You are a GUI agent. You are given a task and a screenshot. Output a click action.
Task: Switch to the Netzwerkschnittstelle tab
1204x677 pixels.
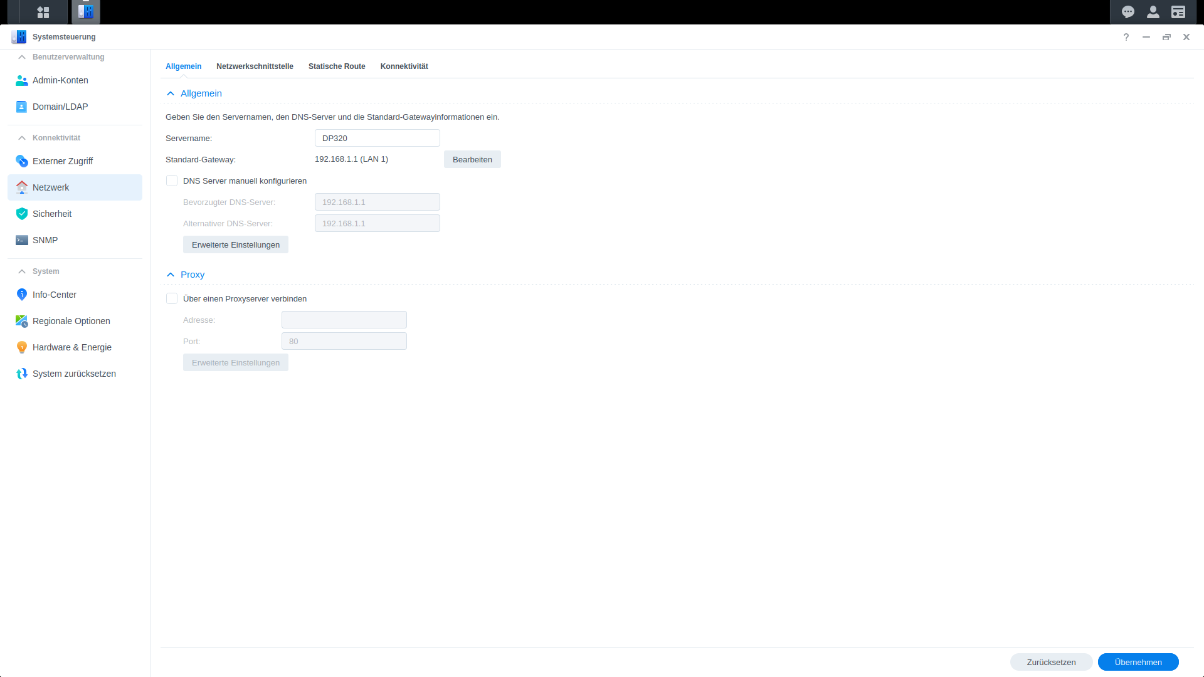pyautogui.click(x=255, y=66)
